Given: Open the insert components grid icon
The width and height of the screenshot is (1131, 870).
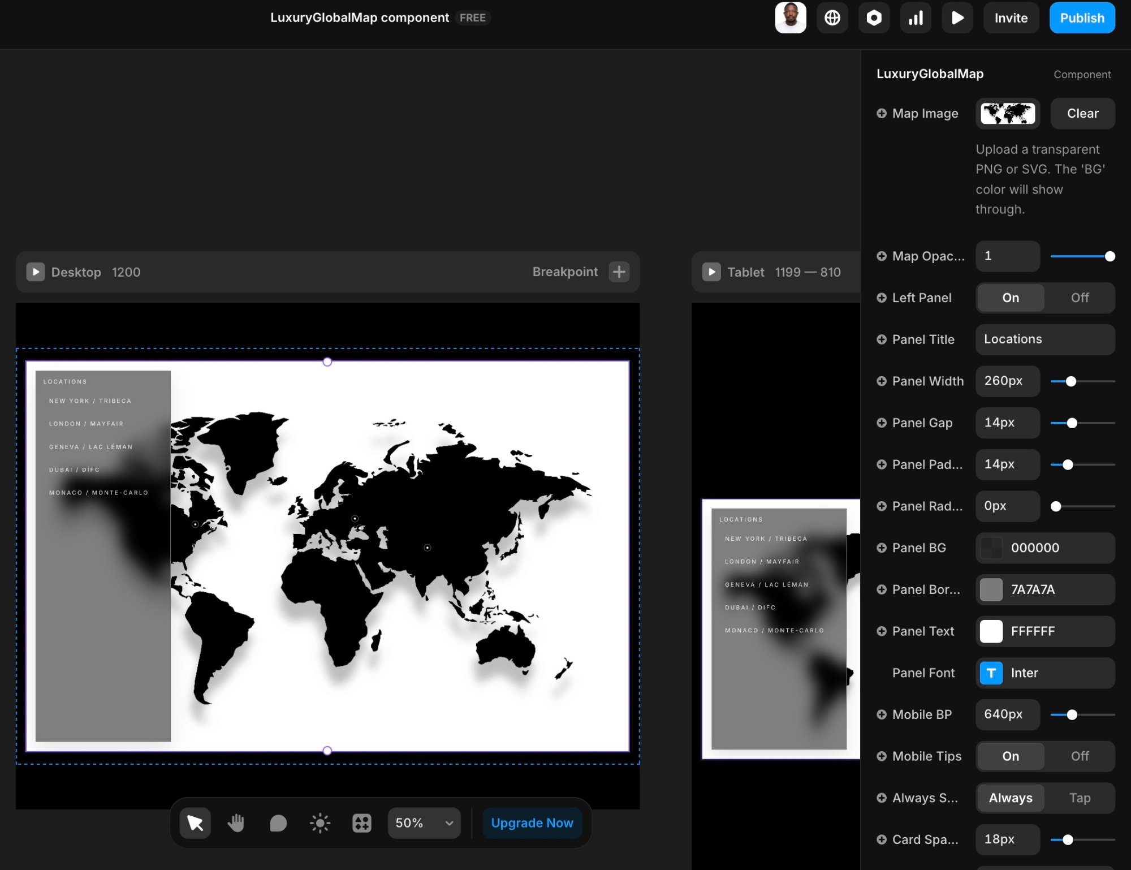Looking at the screenshot, I should (362, 823).
